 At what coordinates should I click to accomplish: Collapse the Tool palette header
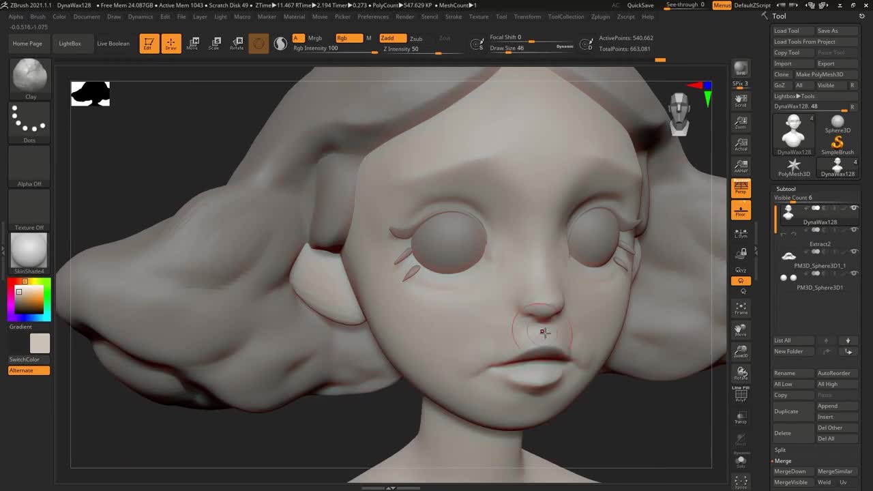coord(779,16)
